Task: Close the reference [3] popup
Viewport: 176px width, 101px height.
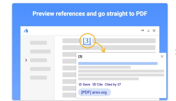Action: pos(162,56)
